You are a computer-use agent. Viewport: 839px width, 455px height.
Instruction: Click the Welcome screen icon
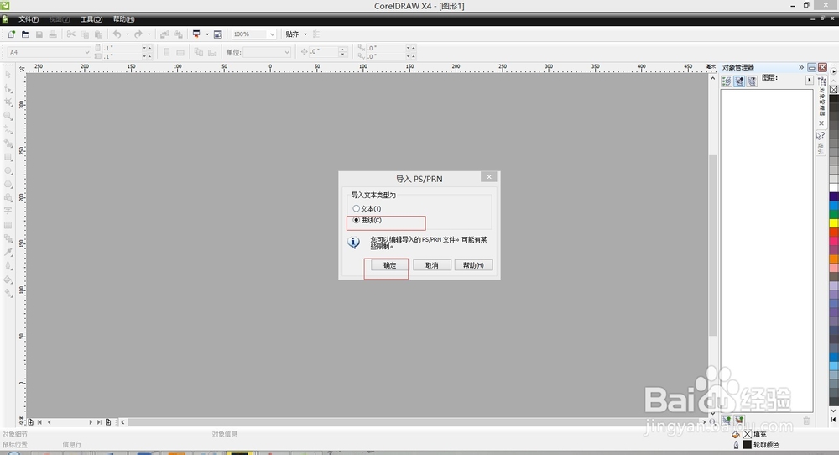(218, 34)
